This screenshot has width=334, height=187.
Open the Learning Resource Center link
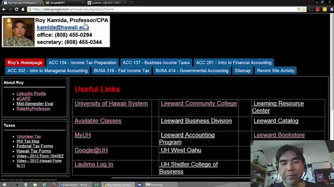pyautogui.click(x=278, y=107)
